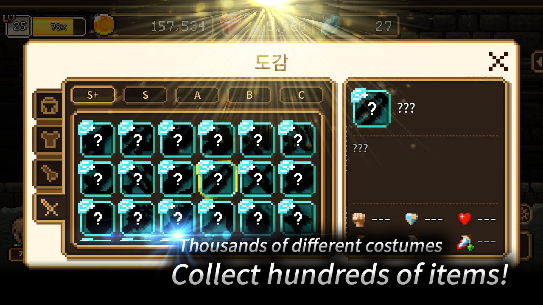
Task: Switch to the S+ grade tab
Action: (93, 95)
